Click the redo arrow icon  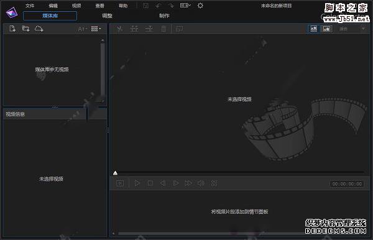[x=171, y=6]
